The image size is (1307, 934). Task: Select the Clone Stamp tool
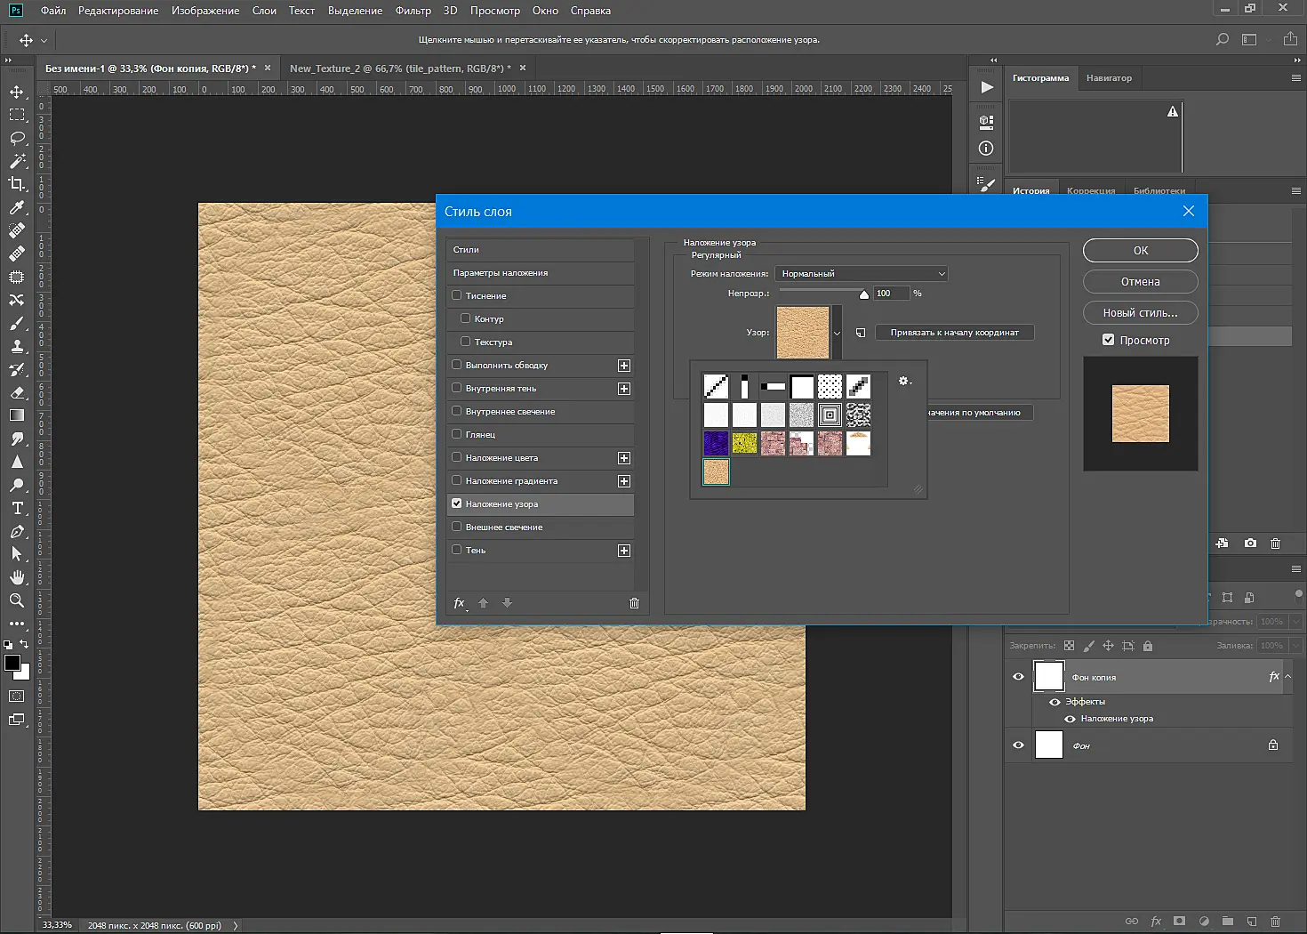(x=17, y=346)
